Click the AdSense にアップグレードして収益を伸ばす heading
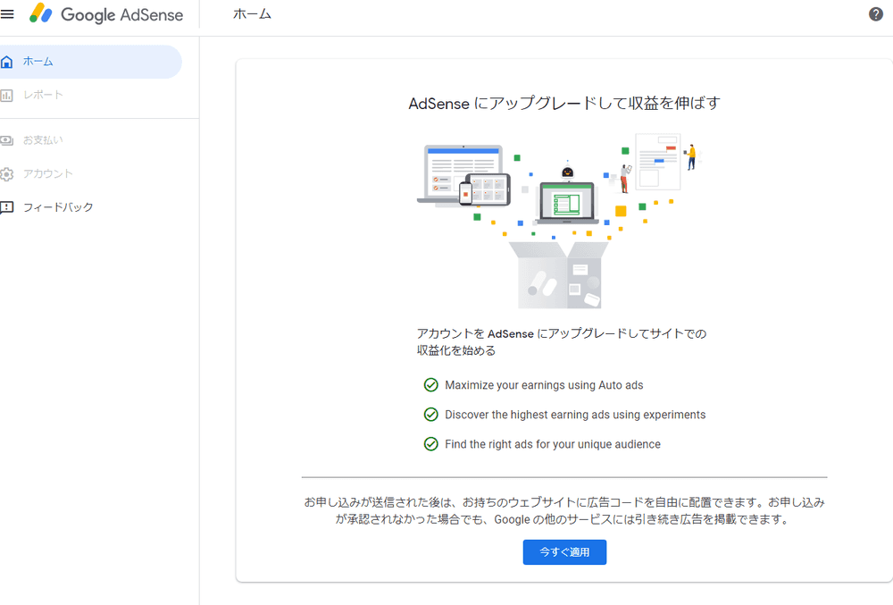 pyautogui.click(x=564, y=103)
